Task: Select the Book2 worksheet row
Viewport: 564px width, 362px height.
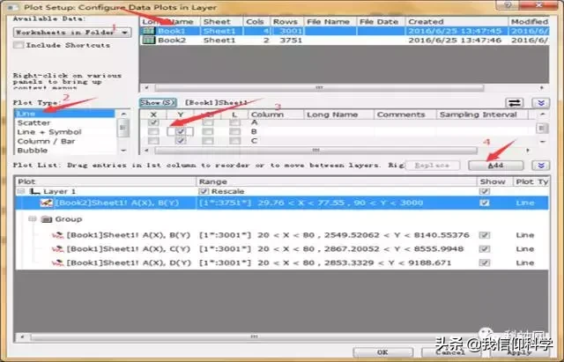Action: pyautogui.click(x=345, y=41)
